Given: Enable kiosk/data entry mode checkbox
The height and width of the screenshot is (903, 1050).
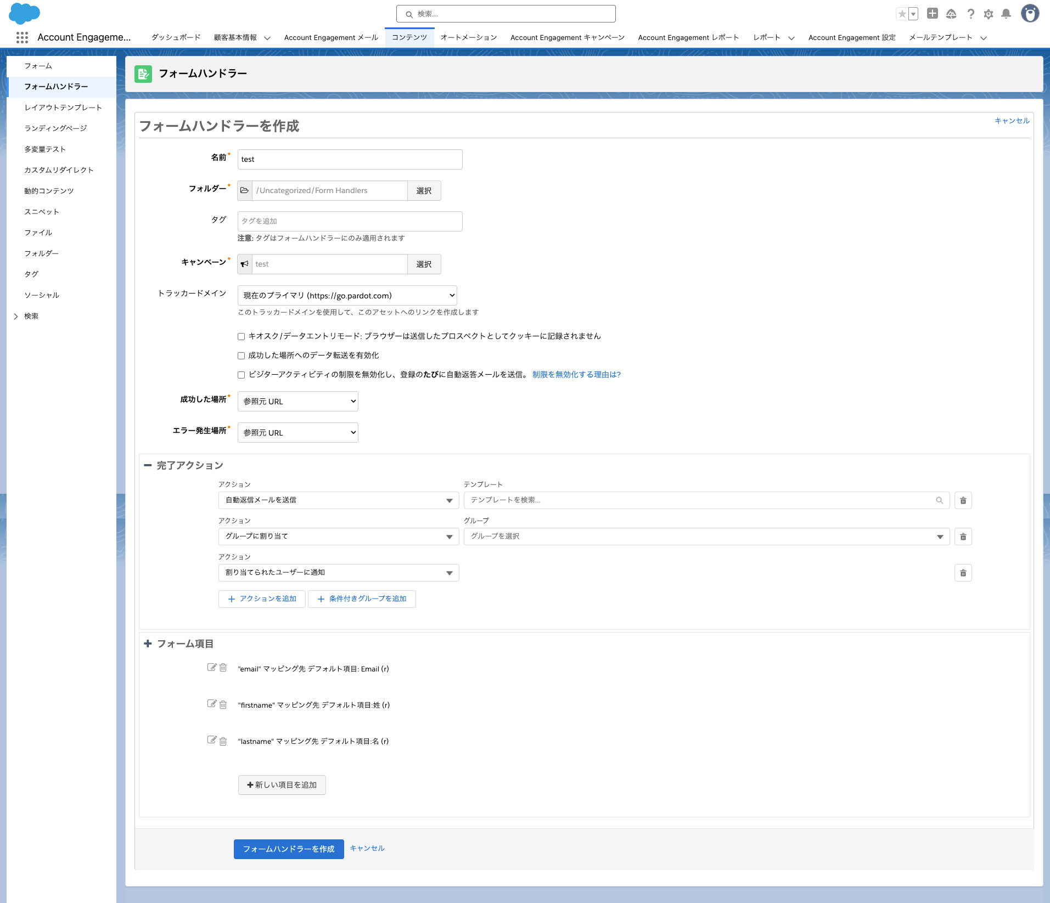Looking at the screenshot, I should pos(241,336).
